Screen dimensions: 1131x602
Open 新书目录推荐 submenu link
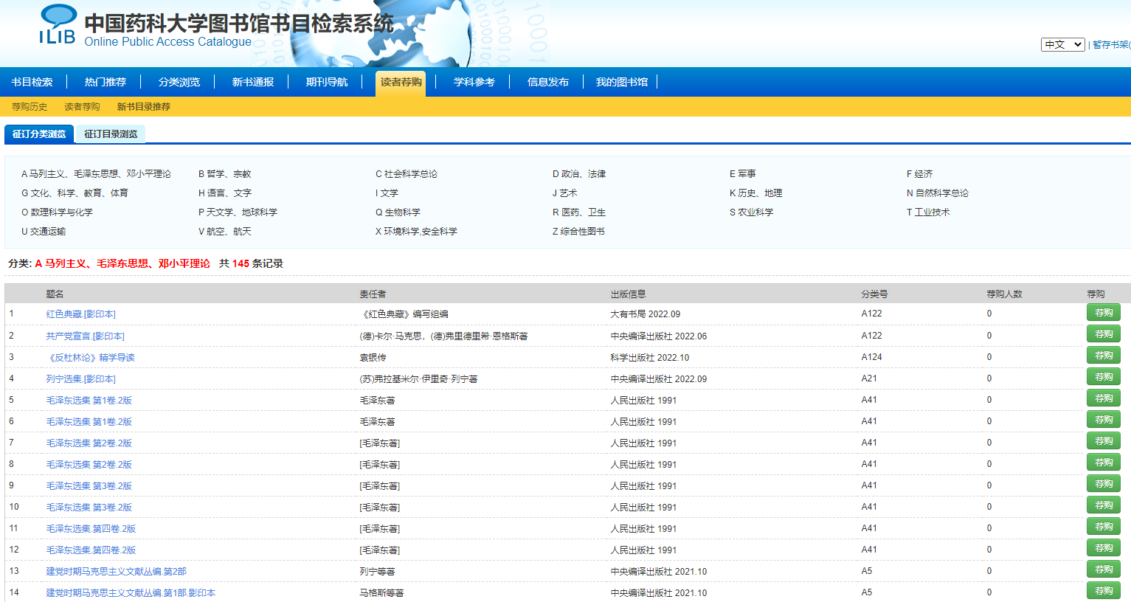point(143,107)
